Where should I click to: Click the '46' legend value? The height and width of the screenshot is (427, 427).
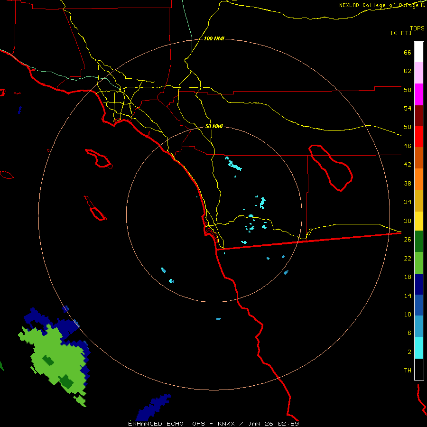(x=408, y=146)
